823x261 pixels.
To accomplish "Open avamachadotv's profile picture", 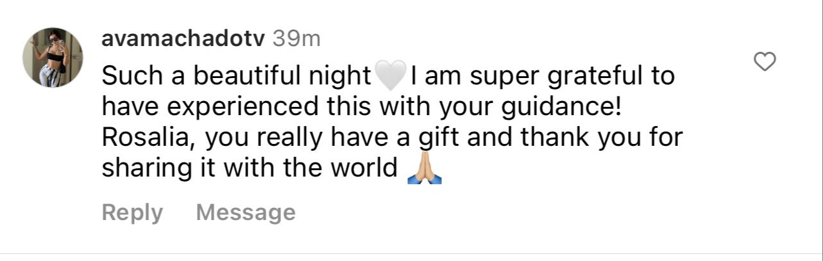I will (x=53, y=58).
